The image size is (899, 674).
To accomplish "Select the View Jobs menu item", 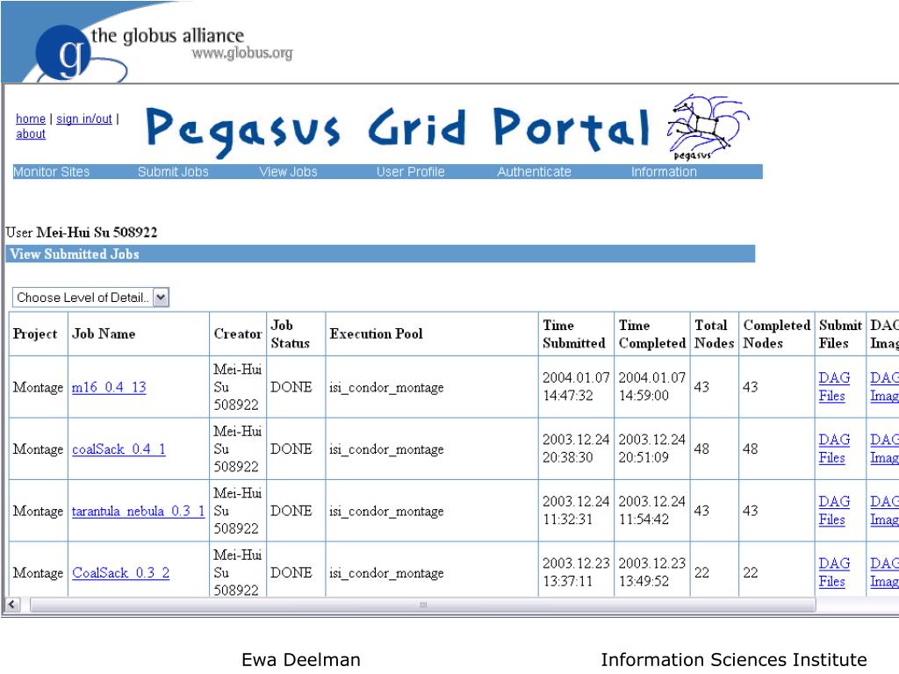I will [288, 171].
